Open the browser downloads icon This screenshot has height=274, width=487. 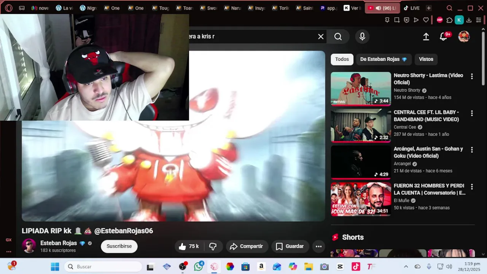[x=469, y=20]
